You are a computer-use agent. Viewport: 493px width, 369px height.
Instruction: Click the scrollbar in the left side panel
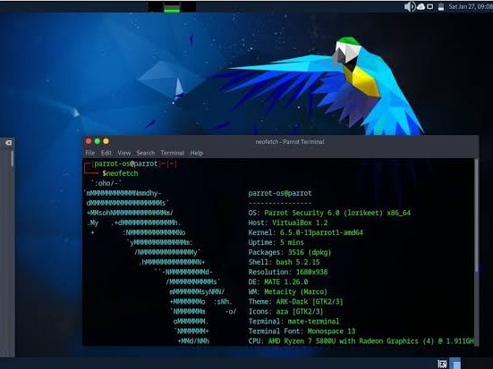click(12, 159)
